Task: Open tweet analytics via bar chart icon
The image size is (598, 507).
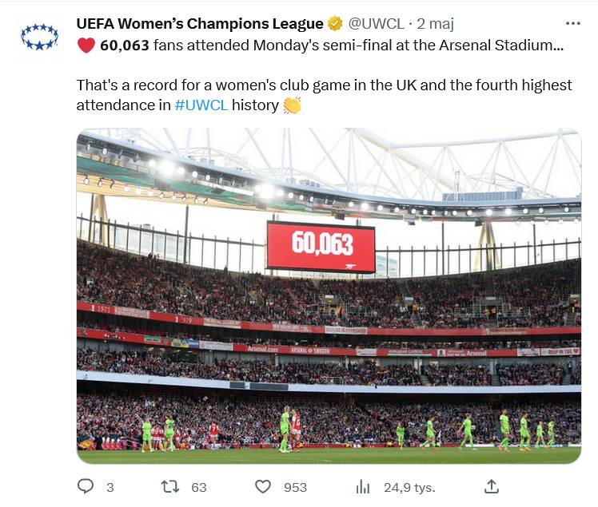Action: pos(362,486)
